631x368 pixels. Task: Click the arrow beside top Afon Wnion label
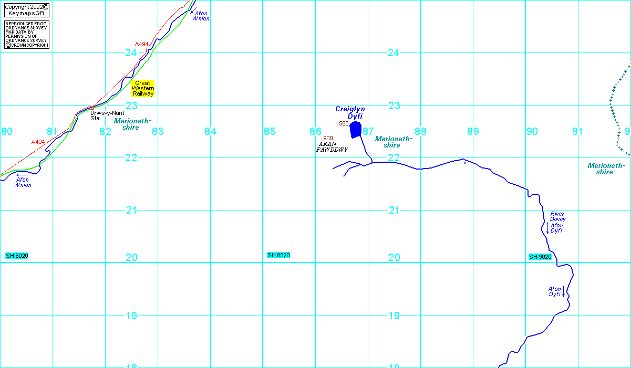(191, 12)
